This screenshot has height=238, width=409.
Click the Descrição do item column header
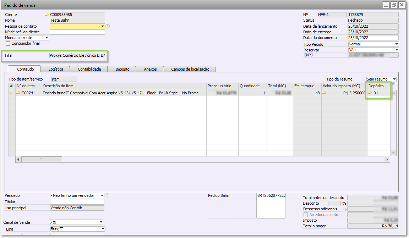click(x=124, y=86)
